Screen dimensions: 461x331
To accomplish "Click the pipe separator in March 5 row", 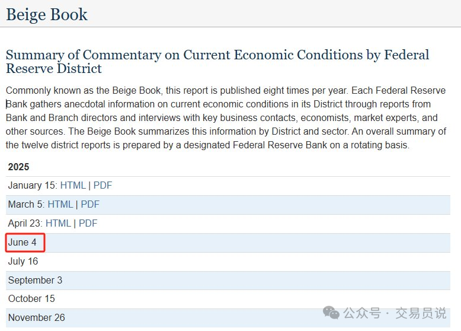I will tap(77, 205).
